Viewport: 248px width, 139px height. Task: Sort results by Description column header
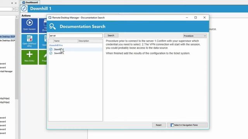pyautogui.click(x=90, y=41)
